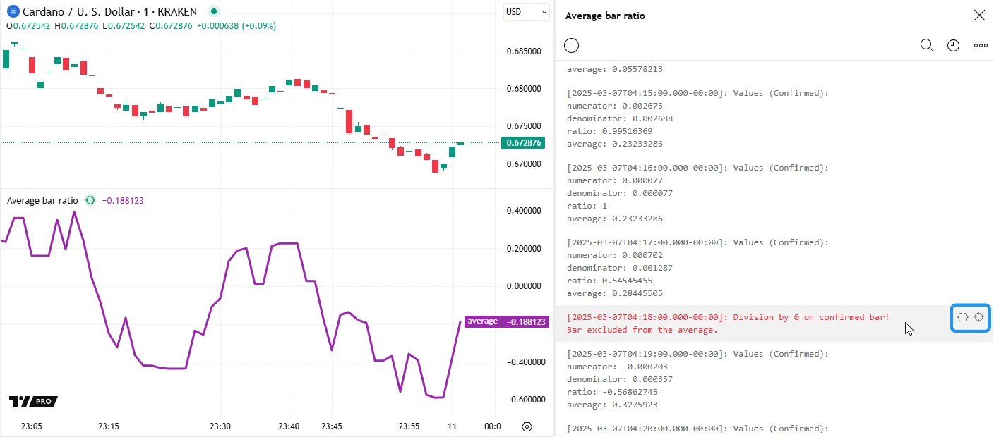Click the crosshair scroll-to-bar icon on error row
The image size is (994, 437).
coord(979,317)
